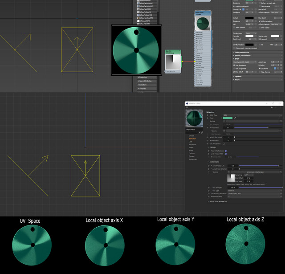Open BRDF type Microfacet GTR dropdown
The height and width of the screenshot is (274, 285).
pyautogui.click(x=244, y=62)
